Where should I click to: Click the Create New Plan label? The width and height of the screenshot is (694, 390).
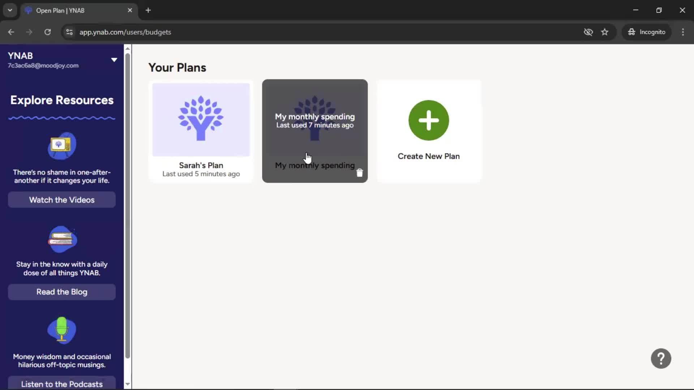point(429,156)
